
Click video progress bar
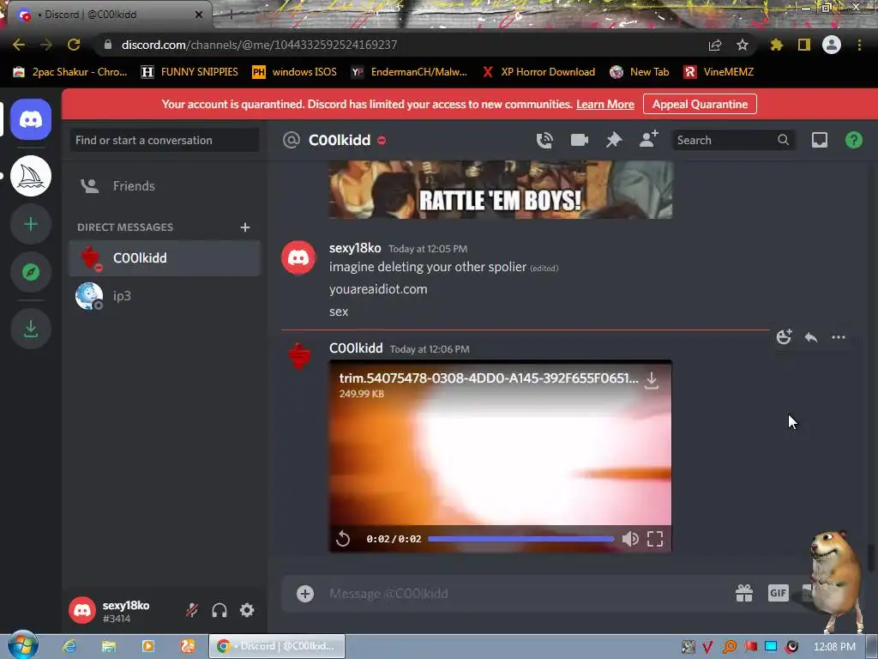tap(520, 539)
